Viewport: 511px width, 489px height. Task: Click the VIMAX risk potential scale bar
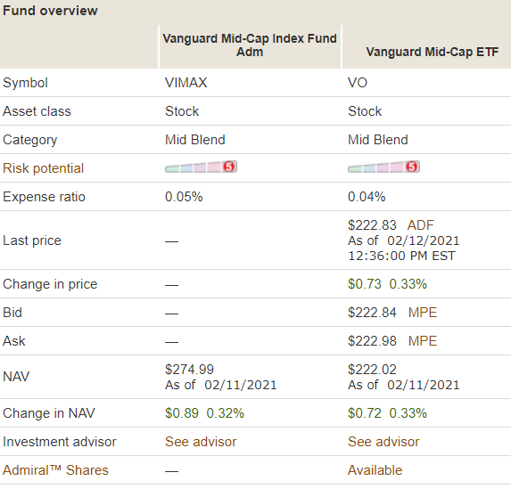point(201,167)
